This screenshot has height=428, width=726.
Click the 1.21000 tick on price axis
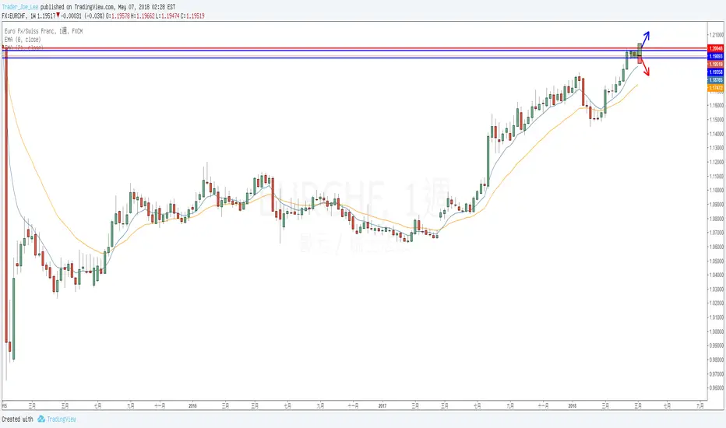point(716,35)
